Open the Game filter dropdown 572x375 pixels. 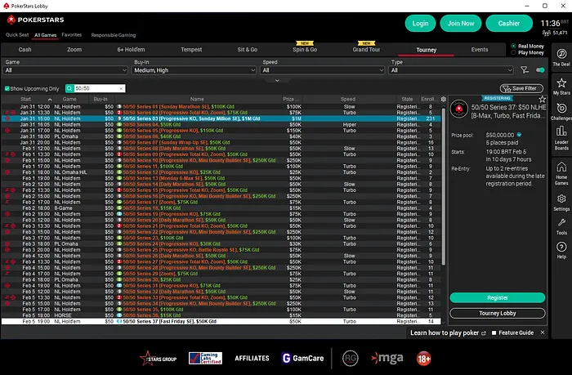click(65, 70)
